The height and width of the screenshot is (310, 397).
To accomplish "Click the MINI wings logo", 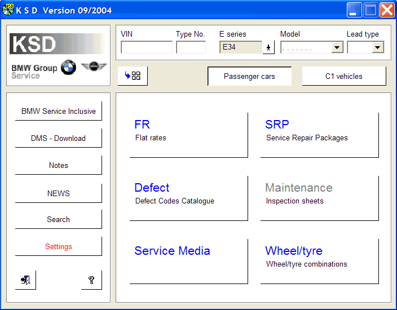I will [x=94, y=67].
